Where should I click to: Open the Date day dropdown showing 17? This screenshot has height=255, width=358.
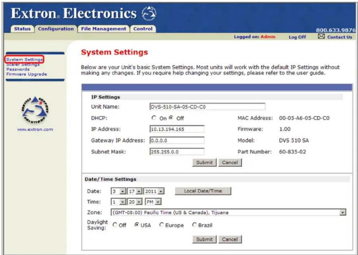[x=135, y=191]
